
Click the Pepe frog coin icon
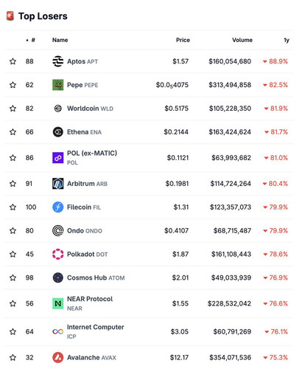coord(58,85)
